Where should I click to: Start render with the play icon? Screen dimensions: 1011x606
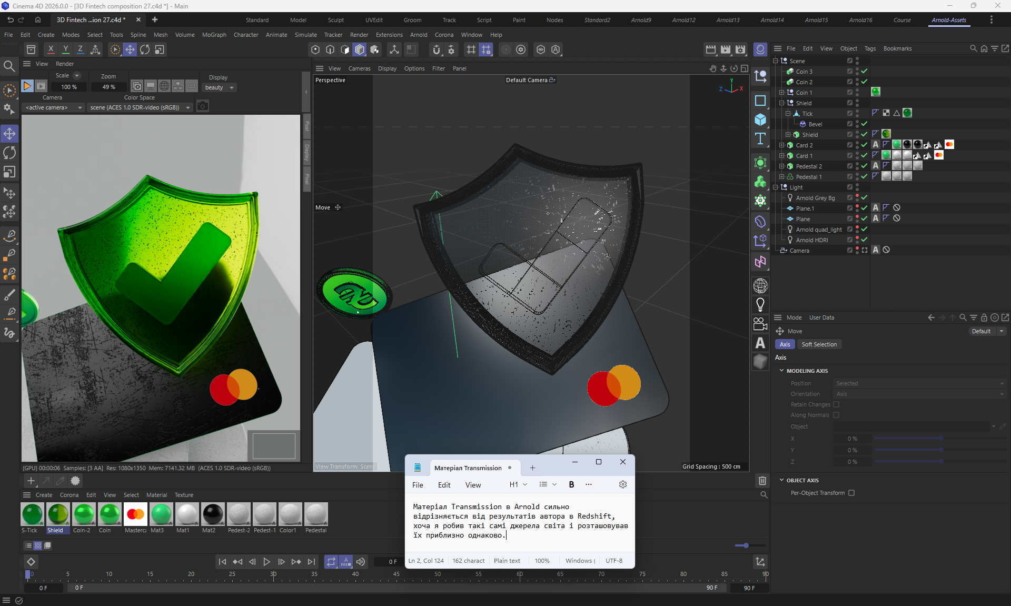[x=27, y=86]
